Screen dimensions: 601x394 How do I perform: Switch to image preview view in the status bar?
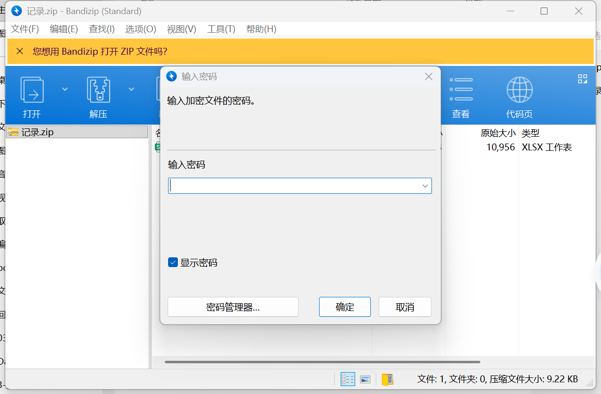coord(365,379)
